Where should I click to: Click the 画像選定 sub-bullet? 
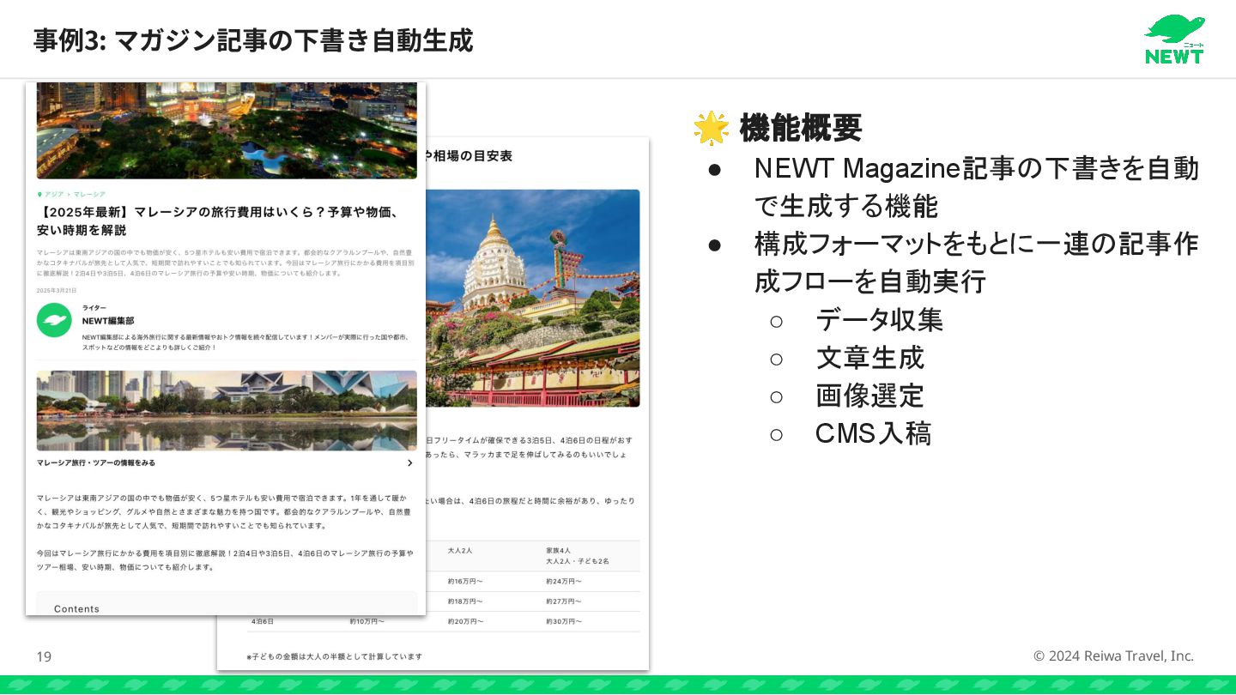[869, 396]
